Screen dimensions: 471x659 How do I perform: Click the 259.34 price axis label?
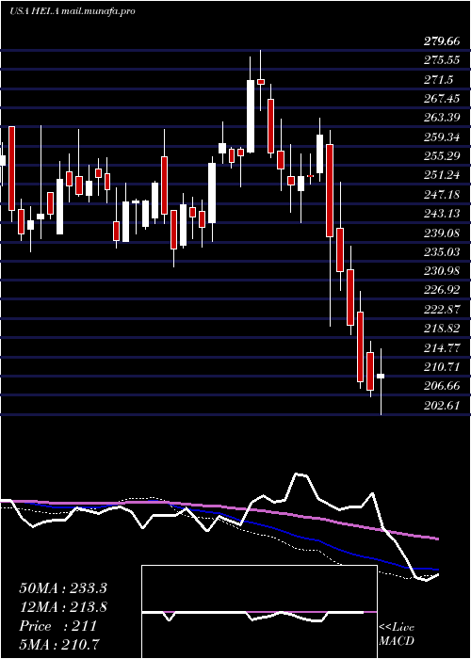click(442, 137)
